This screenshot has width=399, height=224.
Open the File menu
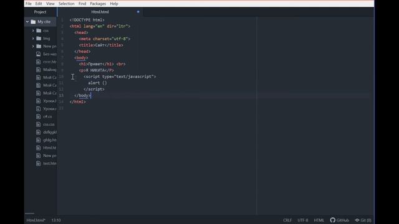(29, 4)
